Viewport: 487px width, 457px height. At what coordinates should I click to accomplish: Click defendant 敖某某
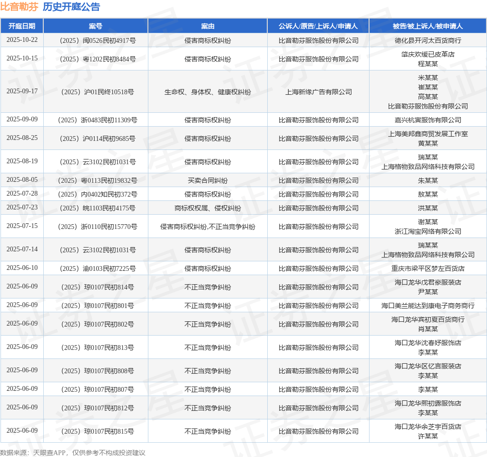point(428,194)
